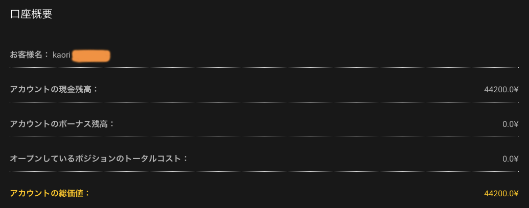This screenshot has height=208, width=529.
Task: Click the orange redacted surname area
Action: 91,55
